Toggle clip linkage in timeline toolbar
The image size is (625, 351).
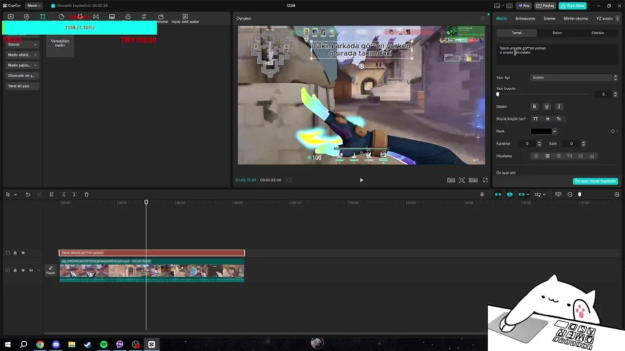[x=521, y=195]
